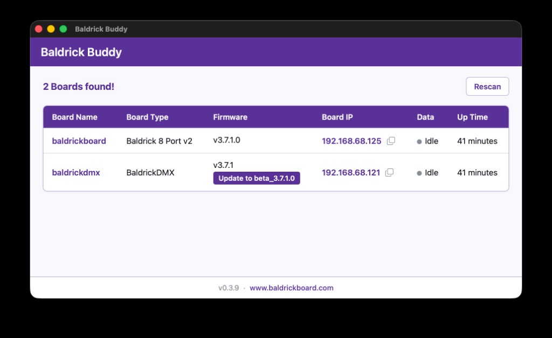Select the Baldrick 8 Port v2 cell

(159, 141)
